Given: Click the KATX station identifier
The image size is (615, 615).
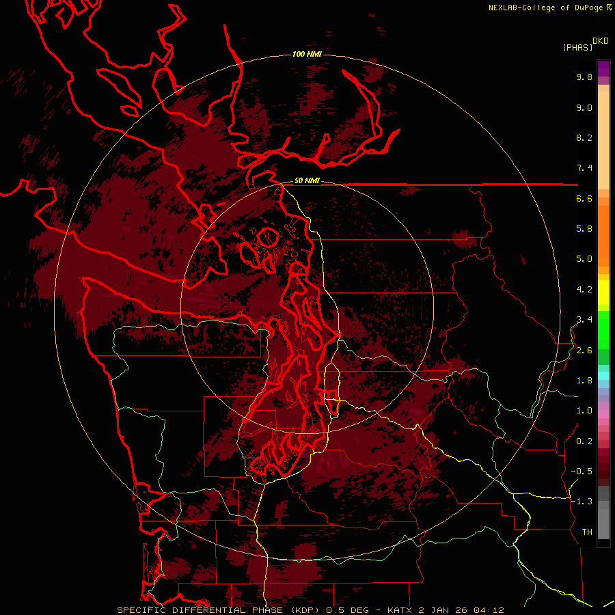Looking at the screenshot, I should [399, 610].
